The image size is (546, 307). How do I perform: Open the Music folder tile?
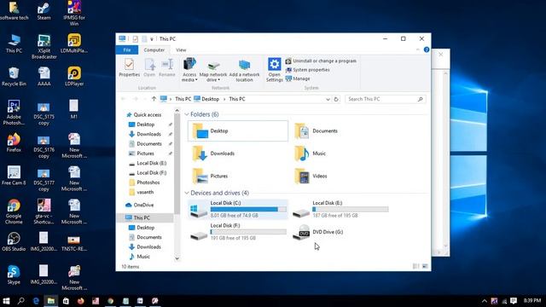(x=310, y=153)
